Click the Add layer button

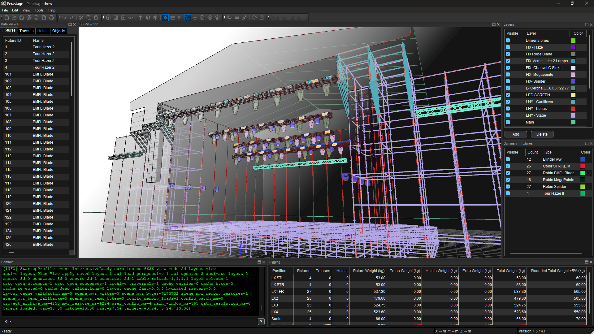(x=516, y=134)
